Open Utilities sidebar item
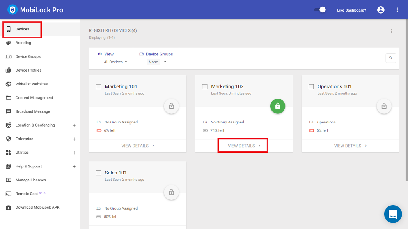This screenshot has width=408, height=229. (x=40, y=153)
